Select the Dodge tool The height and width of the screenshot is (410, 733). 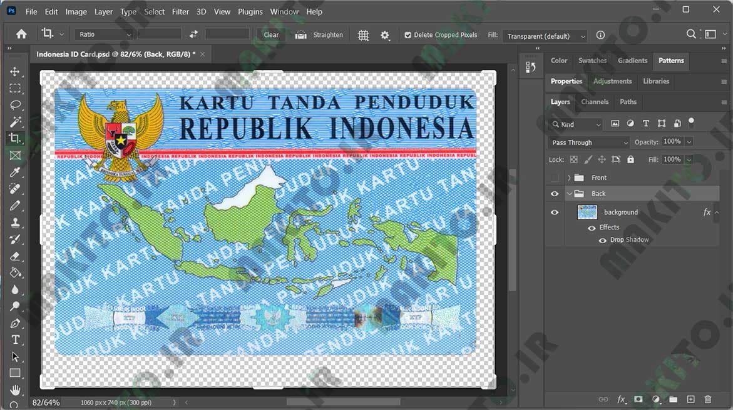pos(15,306)
